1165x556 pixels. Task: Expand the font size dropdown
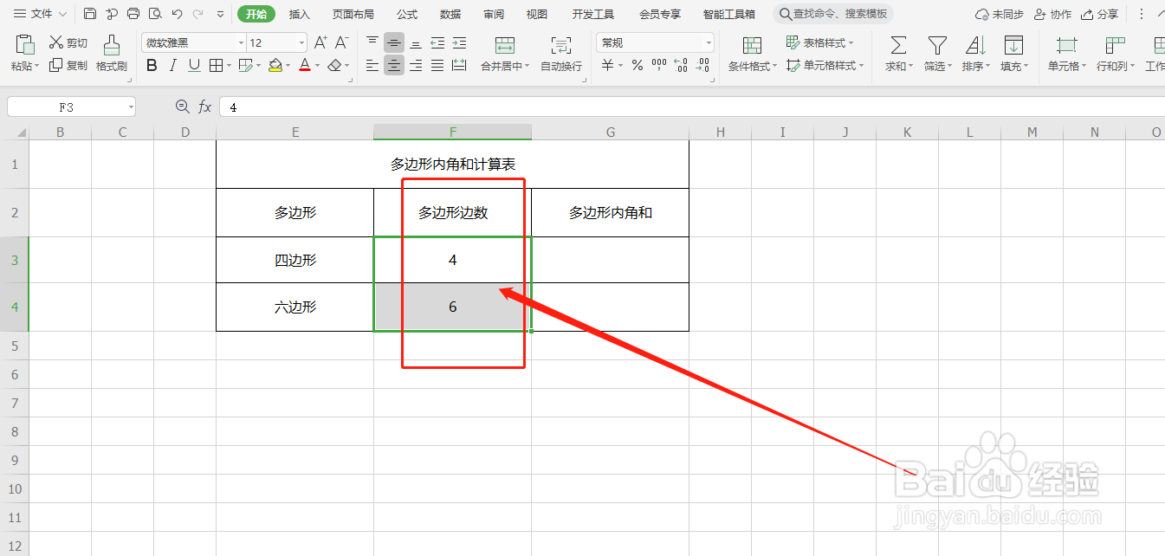point(300,42)
